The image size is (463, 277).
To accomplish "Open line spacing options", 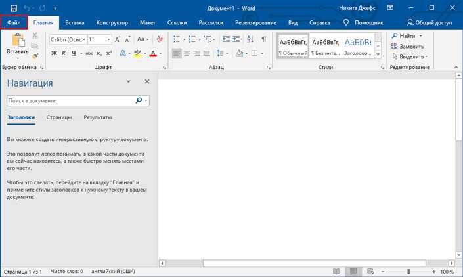I will 223,53.
